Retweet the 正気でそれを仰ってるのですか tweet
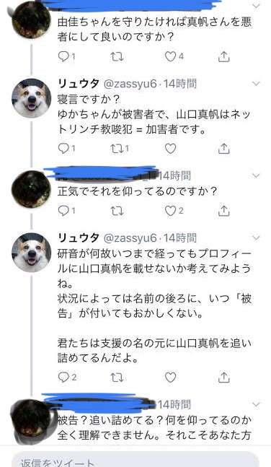271x467 pixels. (x=117, y=211)
